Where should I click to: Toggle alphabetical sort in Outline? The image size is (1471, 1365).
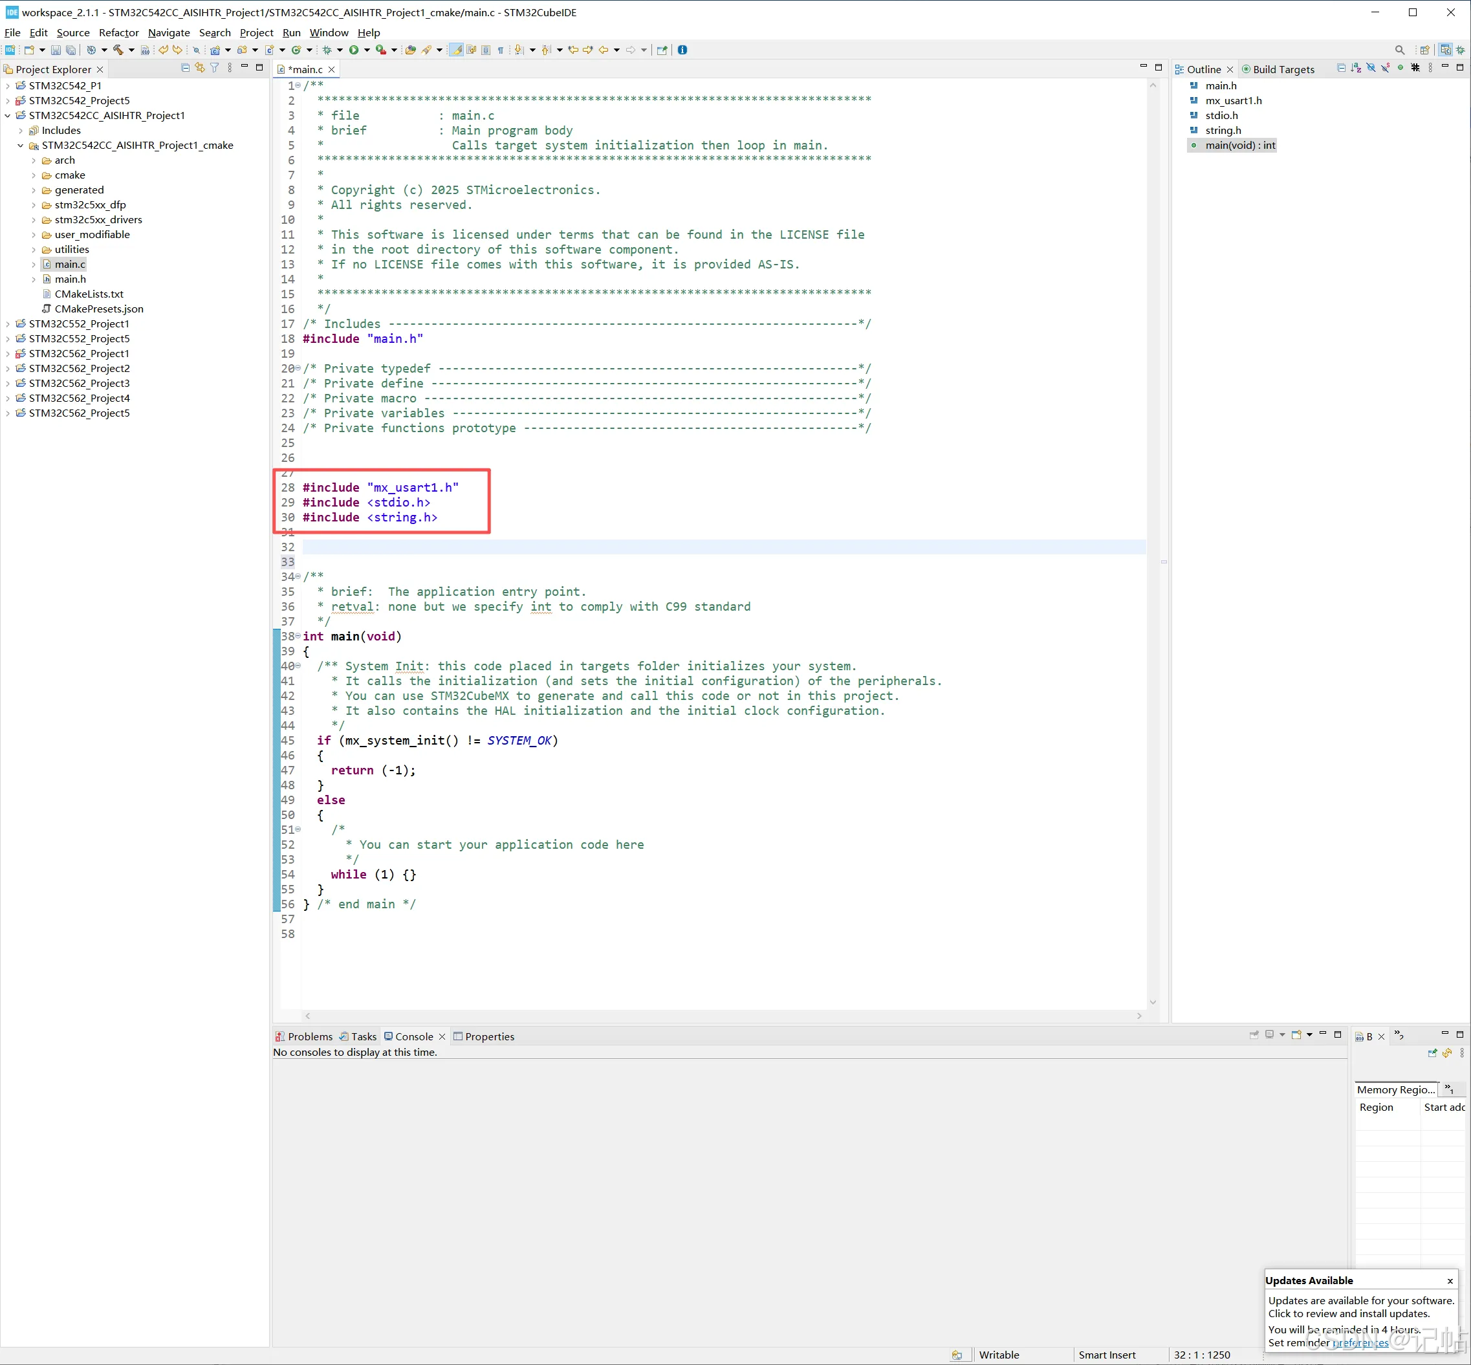coord(1356,68)
